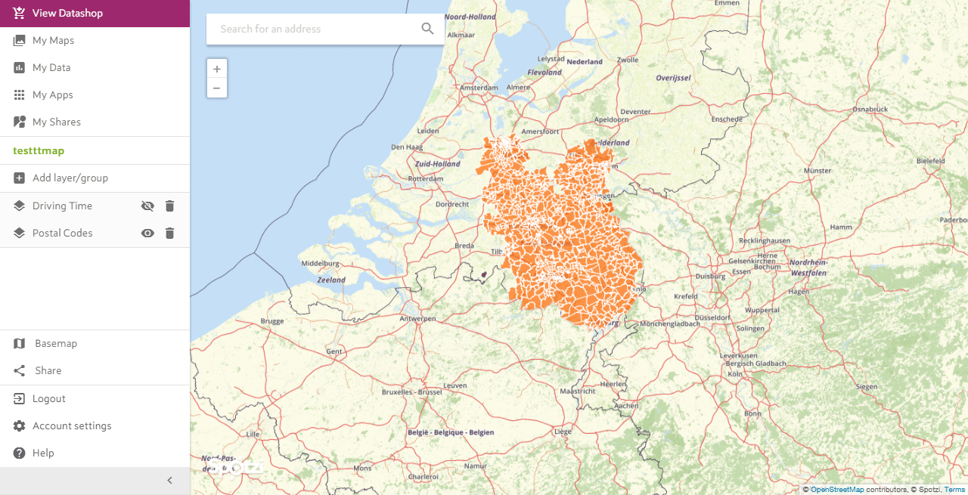Click the search magnifier icon

(428, 29)
